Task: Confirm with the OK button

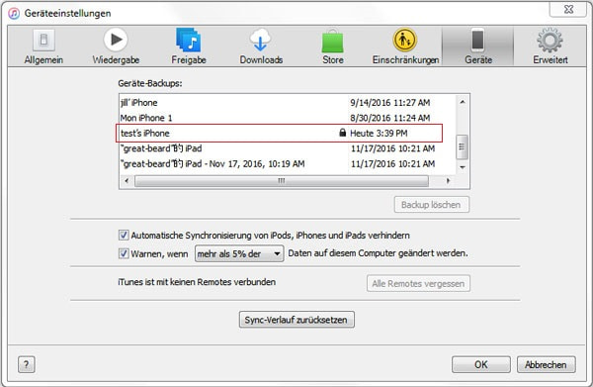Action: click(x=481, y=364)
